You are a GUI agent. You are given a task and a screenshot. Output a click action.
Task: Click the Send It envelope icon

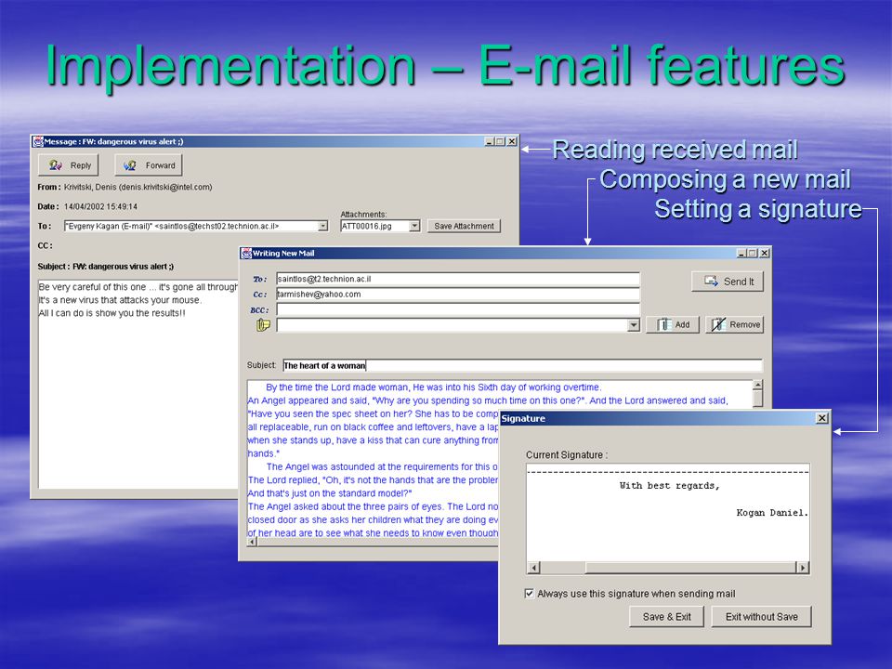coord(711,281)
